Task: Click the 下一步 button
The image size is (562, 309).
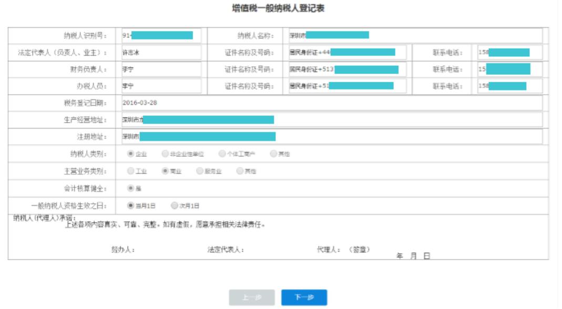Action: coord(304,297)
